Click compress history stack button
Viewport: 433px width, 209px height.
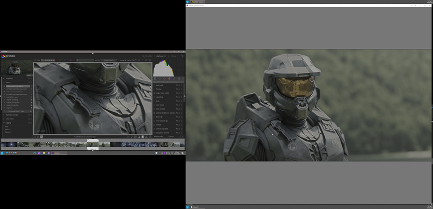[x=16, y=111]
